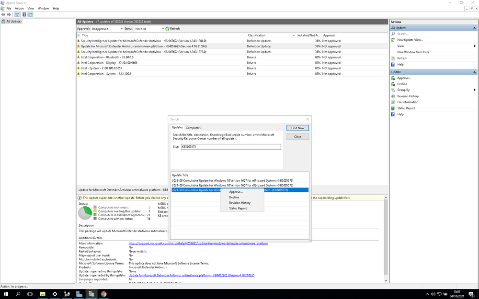
Task: Click the Approve icon in Actions pane
Action: click(x=393, y=78)
